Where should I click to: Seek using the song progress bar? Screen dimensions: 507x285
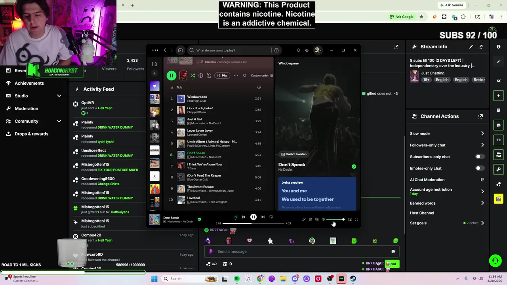pos(253,223)
